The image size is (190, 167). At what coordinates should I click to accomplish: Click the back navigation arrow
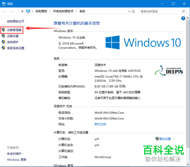click(5, 11)
